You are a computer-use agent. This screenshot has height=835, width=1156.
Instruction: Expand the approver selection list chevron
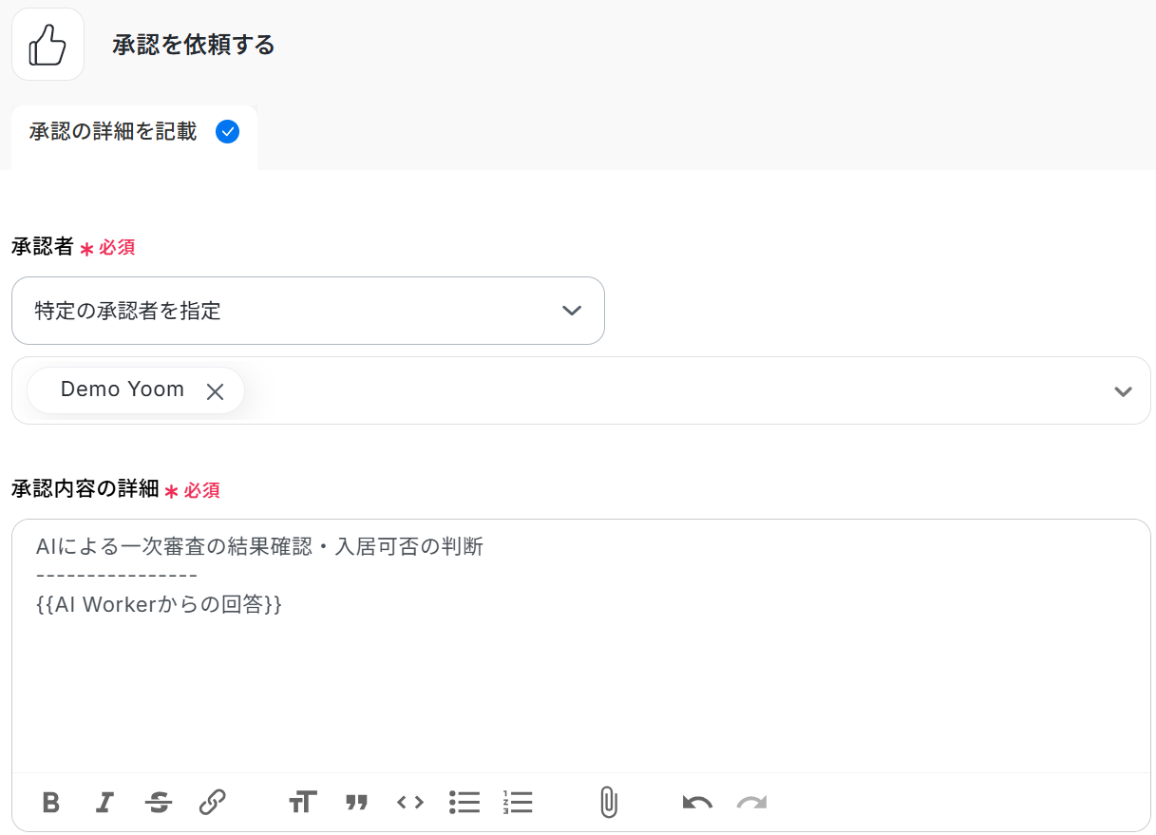[1123, 391]
